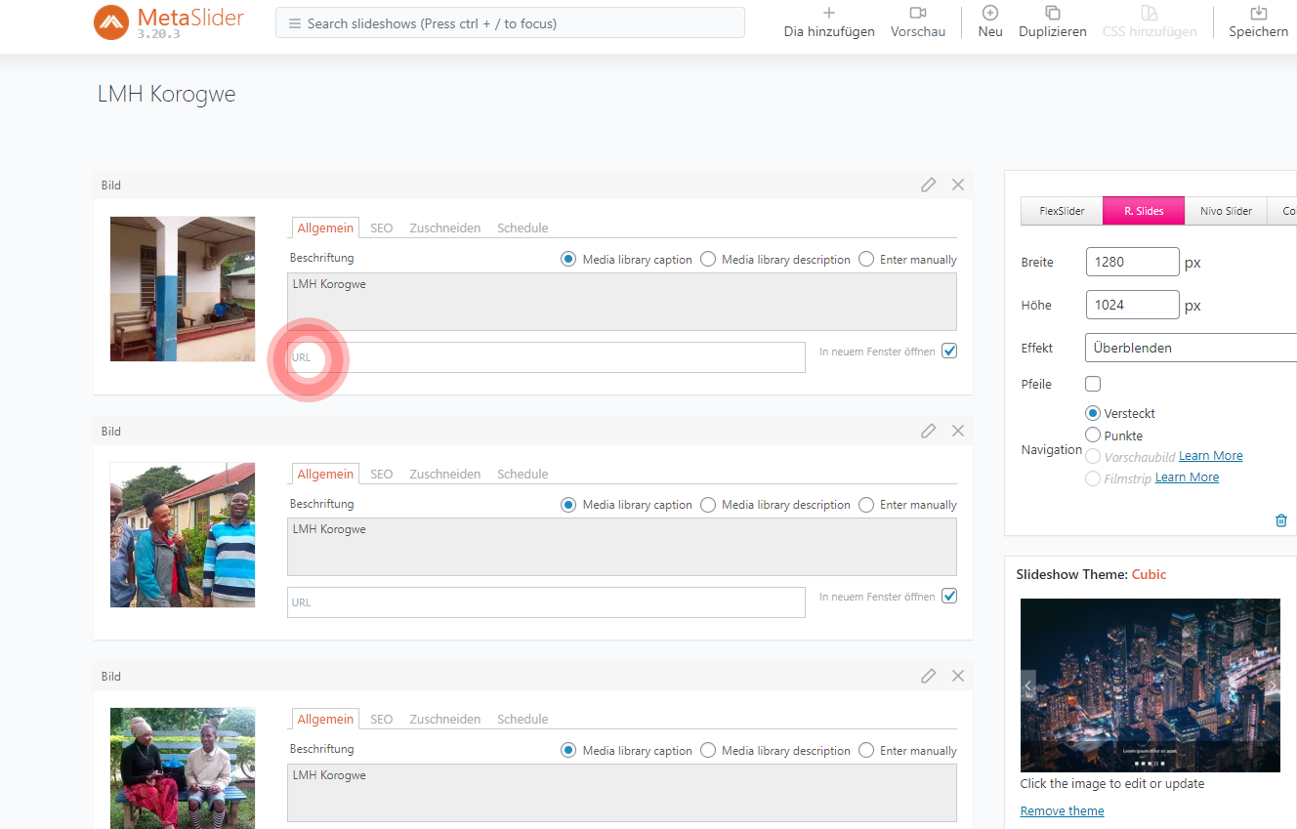
Task: Edit first slide with pencil icon
Action: click(x=929, y=185)
